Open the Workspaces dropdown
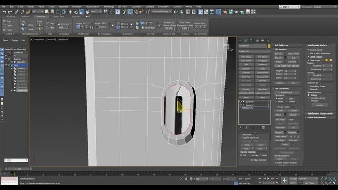 pyautogui.click(x=325, y=7)
